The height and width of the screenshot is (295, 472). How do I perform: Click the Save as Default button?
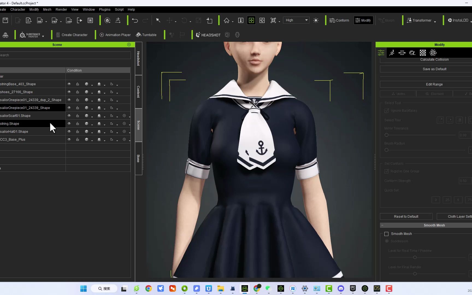(x=434, y=69)
